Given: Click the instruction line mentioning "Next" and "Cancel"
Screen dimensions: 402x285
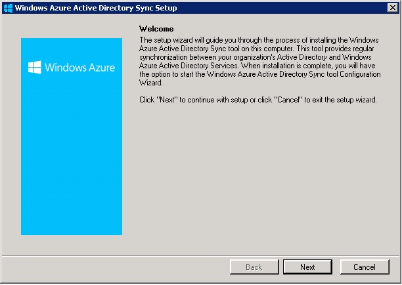Looking at the screenshot, I should [x=258, y=100].
